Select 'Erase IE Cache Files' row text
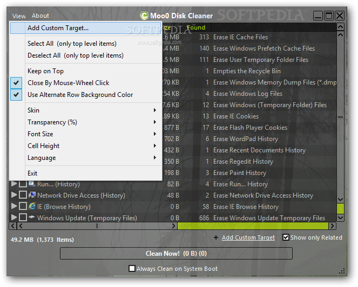 click(240, 37)
